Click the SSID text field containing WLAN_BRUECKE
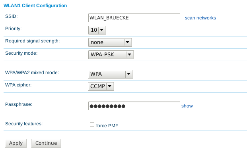 point(134,18)
